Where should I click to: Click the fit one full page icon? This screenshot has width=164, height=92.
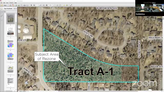pos(60,5)
